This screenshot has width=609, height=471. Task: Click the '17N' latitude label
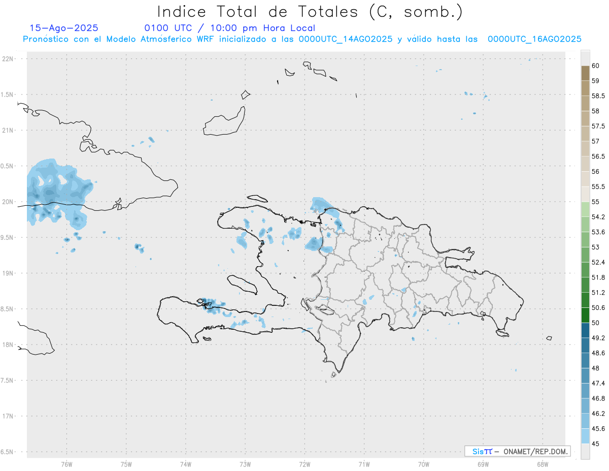tap(8, 416)
